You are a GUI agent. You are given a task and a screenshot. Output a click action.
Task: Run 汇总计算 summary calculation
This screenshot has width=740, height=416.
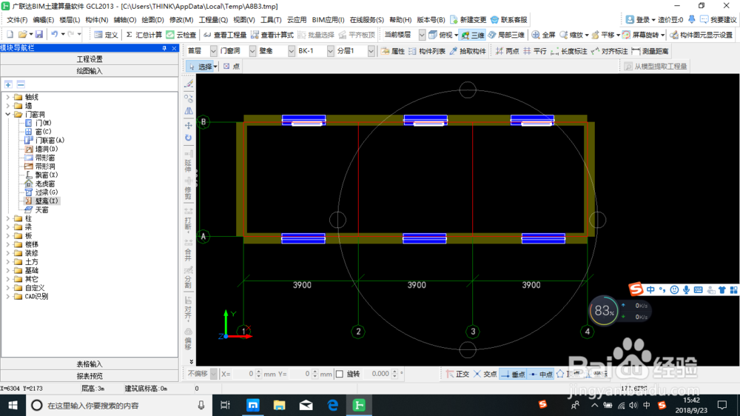click(x=144, y=35)
